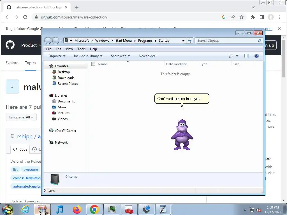
Task: Switch to the GitHub Explore tab
Action: (x=12, y=63)
